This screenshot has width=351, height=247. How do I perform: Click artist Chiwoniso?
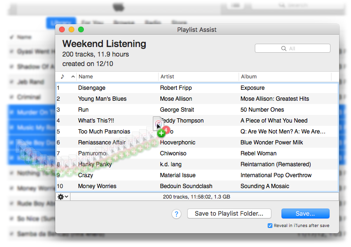173,153
